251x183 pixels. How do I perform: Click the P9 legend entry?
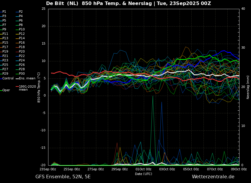tap(3, 29)
